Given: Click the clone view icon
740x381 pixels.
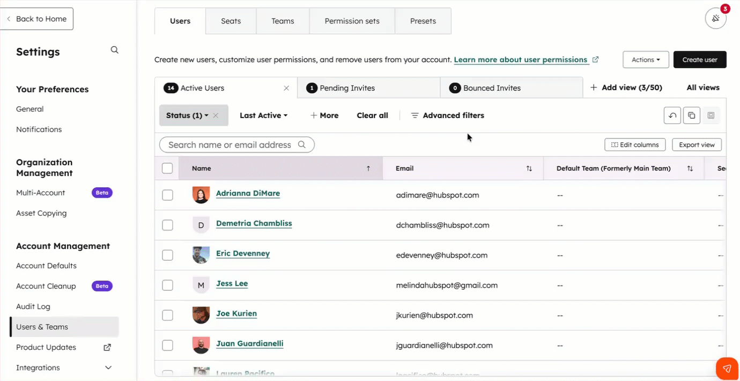Looking at the screenshot, I should point(691,115).
